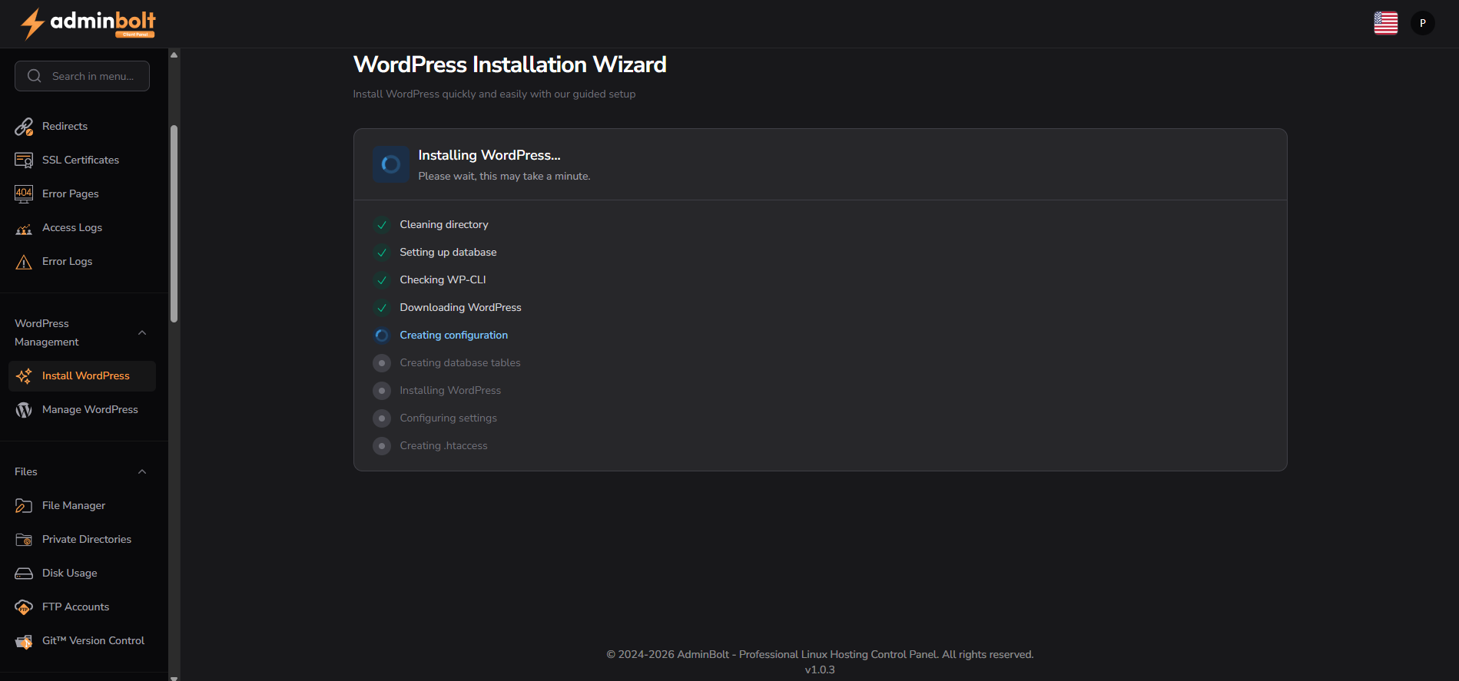This screenshot has width=1459, height=681.
Task: Open Manage WordPress
Action: coord(82,410)
